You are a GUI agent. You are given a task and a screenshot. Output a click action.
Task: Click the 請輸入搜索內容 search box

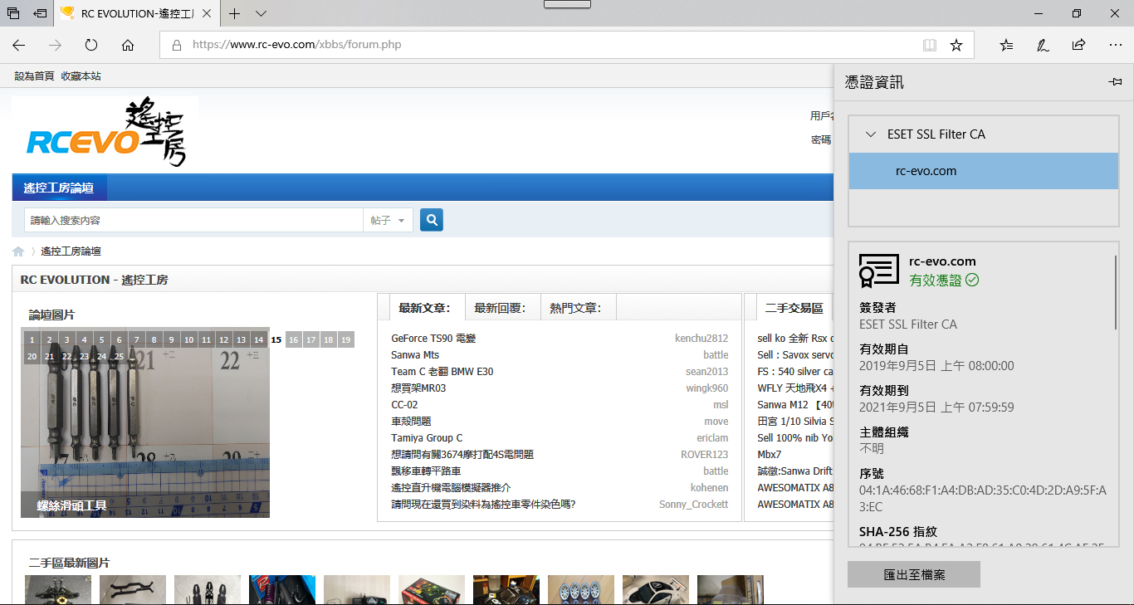[193, 220]
